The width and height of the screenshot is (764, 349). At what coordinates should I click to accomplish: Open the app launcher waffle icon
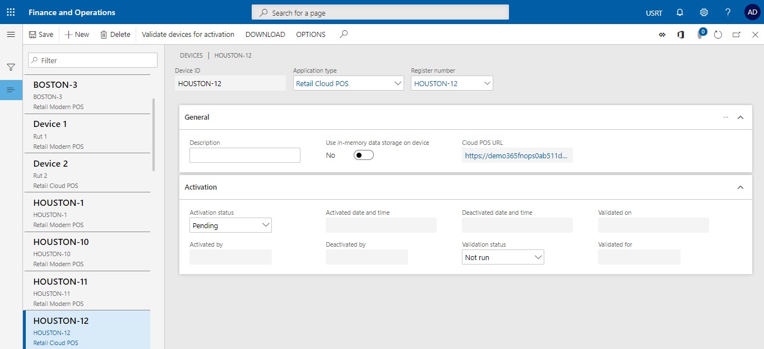(x=11, y=12)
